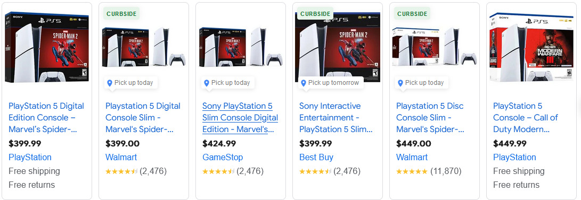Click location pin icon on Walmart Digital Slim card
The width and height of the screenshot is (581, 200).
[x=110, y=83]
